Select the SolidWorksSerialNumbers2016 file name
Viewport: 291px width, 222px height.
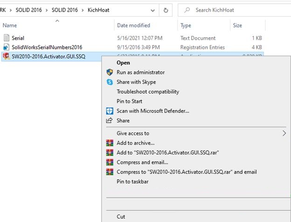coord(47,47)
